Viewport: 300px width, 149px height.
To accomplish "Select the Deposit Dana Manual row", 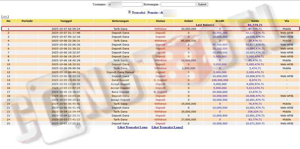I will [150, 72].
